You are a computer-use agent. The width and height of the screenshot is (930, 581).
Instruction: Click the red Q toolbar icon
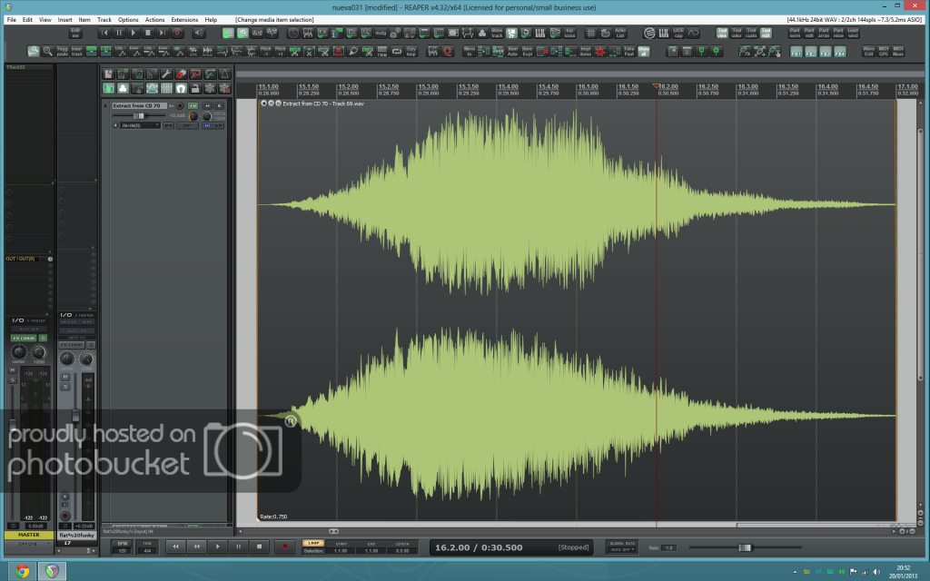[x=449, y=51]
